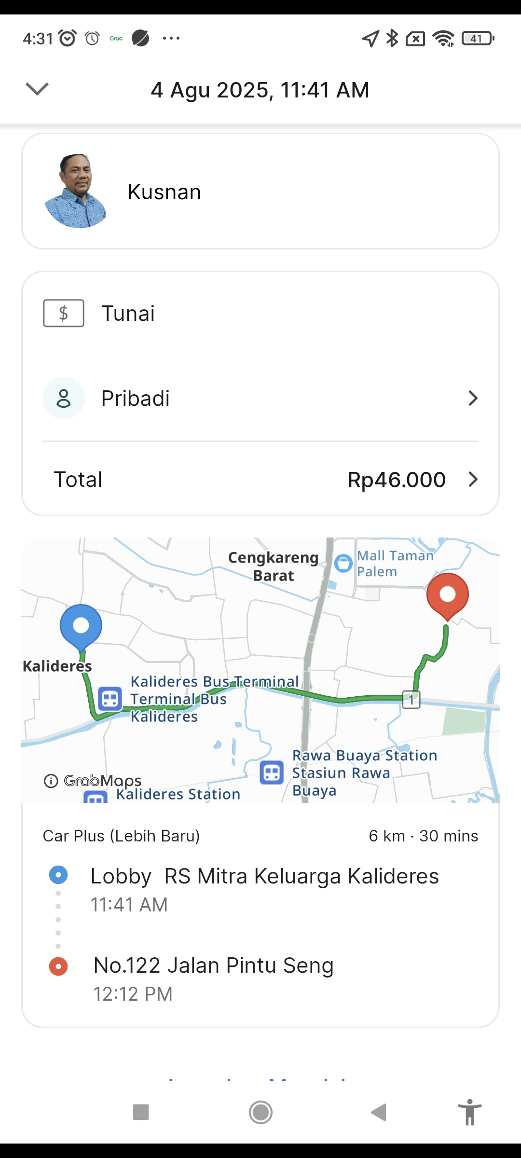This screenshot has width=521, height=1158.
Task: Tap the Pribadi person icon
Action: (x=64, y=399)
